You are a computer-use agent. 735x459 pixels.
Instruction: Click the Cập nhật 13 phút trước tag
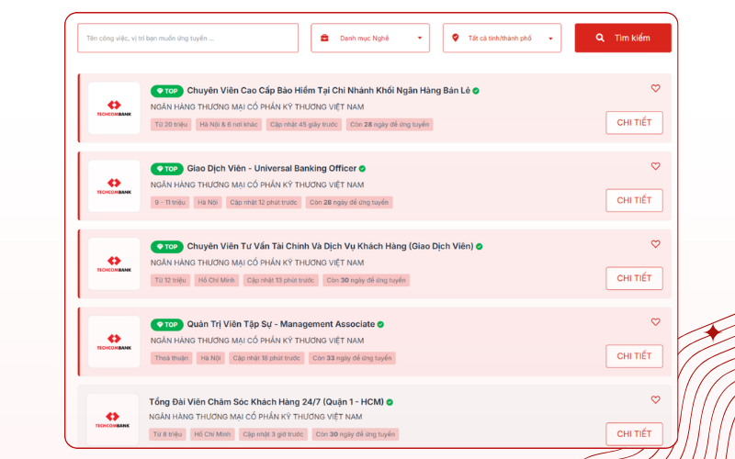click(281, 280)
